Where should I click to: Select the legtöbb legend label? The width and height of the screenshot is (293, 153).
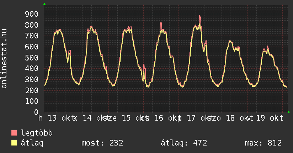click(37, 133)
